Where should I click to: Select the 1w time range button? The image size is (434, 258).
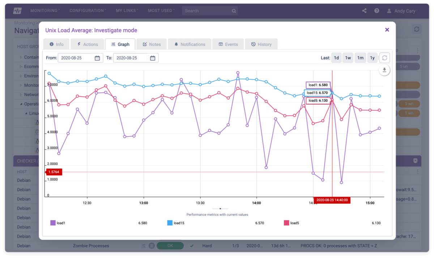(x=348, y=58)
